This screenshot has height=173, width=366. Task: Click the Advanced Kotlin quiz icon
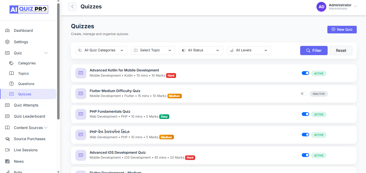click(x=81, y=73)
